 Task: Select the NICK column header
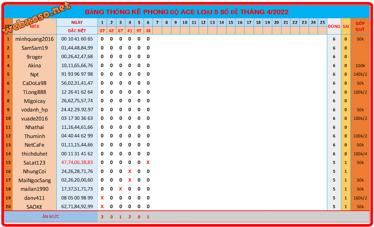point(34,26)
